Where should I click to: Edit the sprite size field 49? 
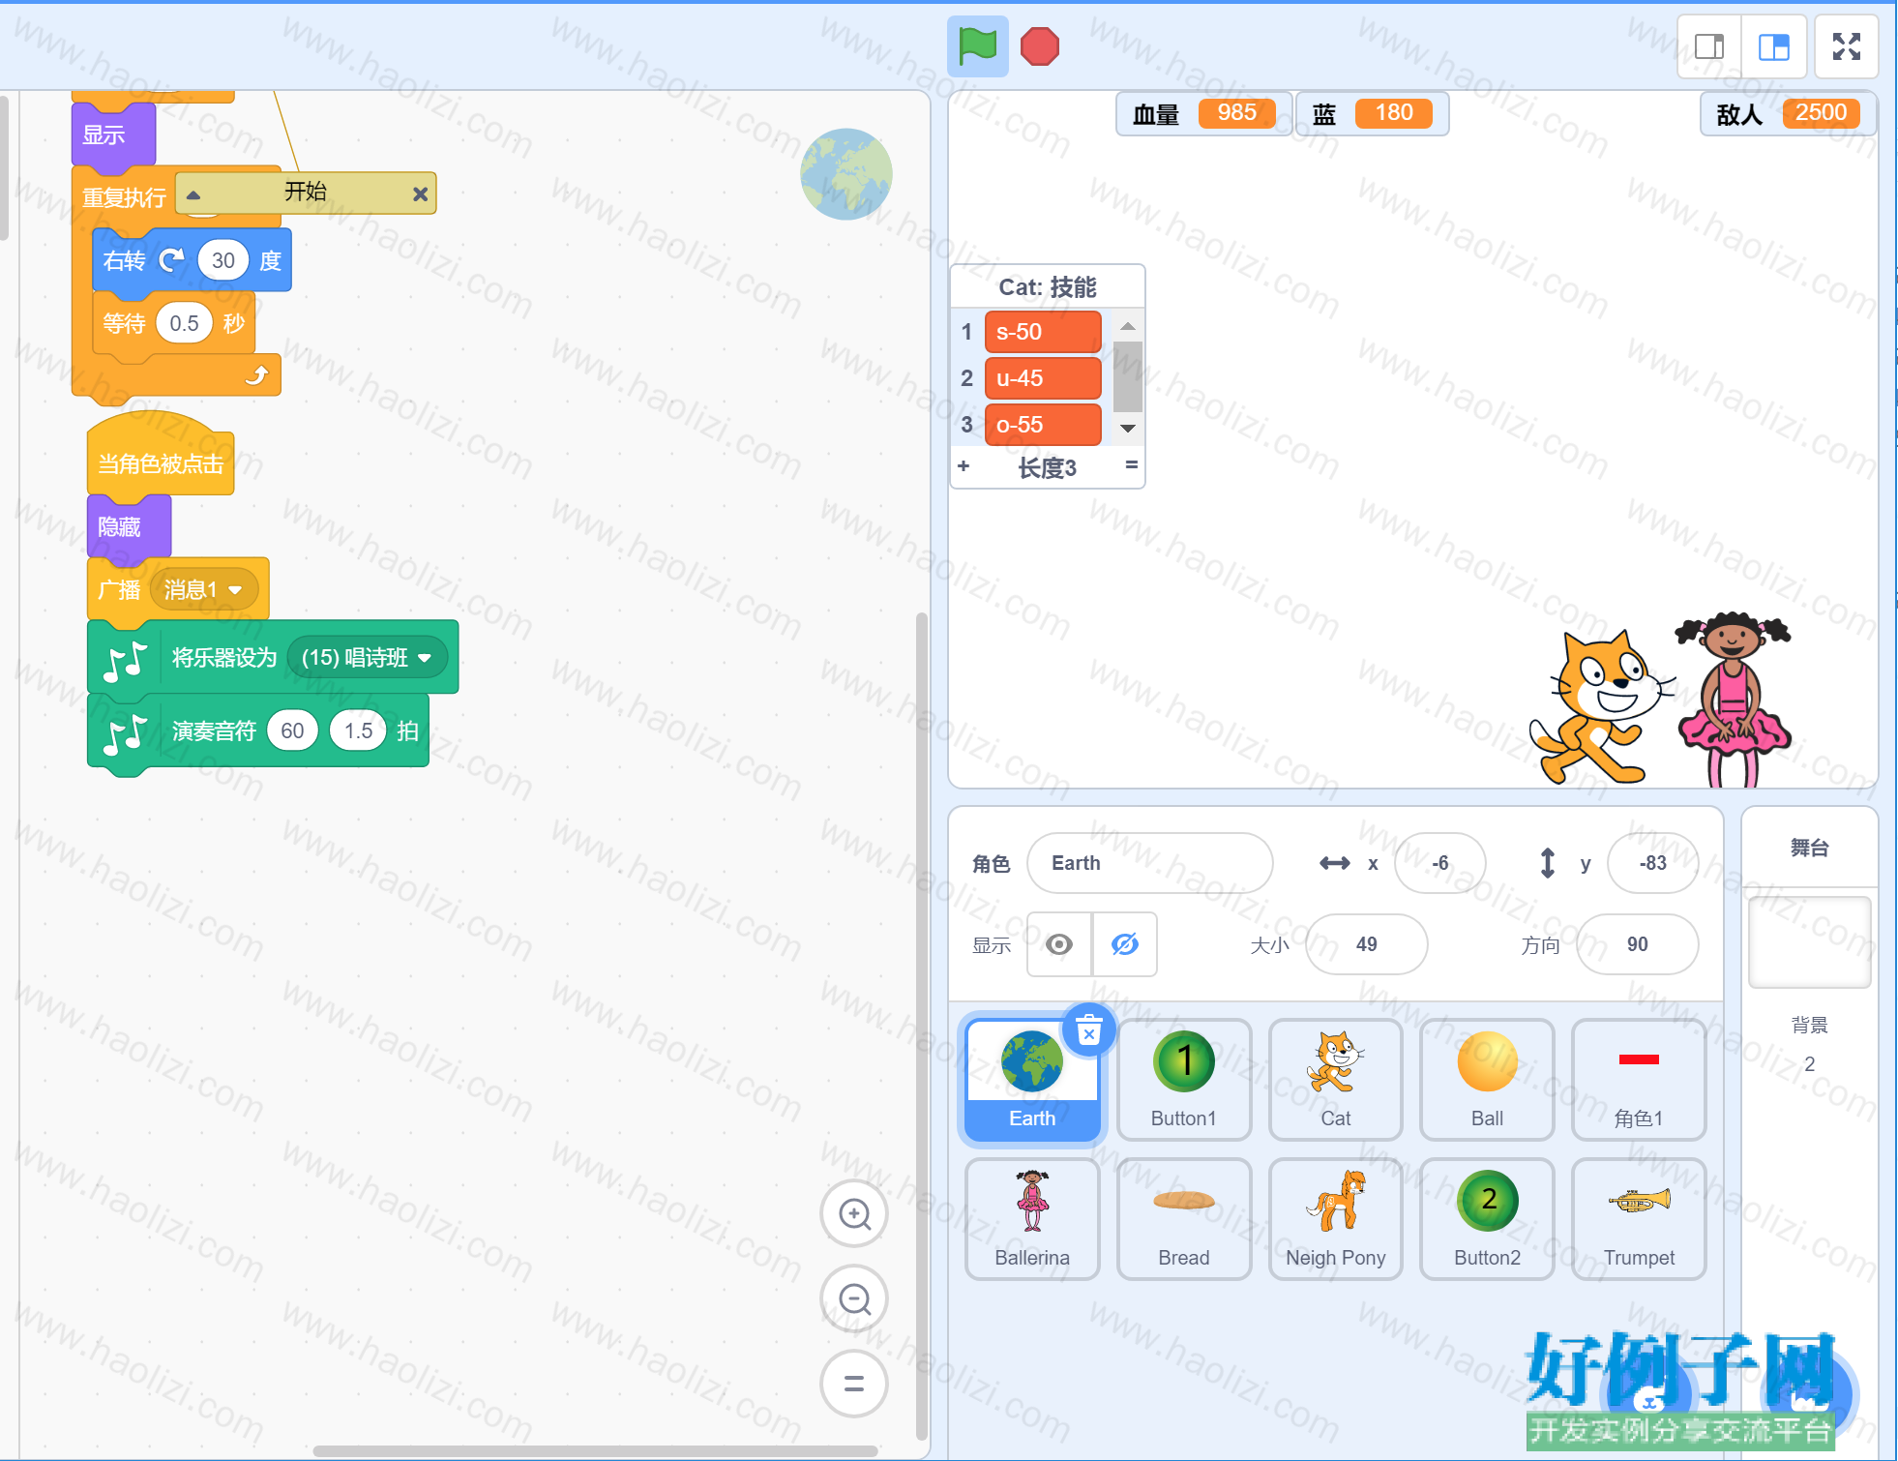[x=1366, y=944]
